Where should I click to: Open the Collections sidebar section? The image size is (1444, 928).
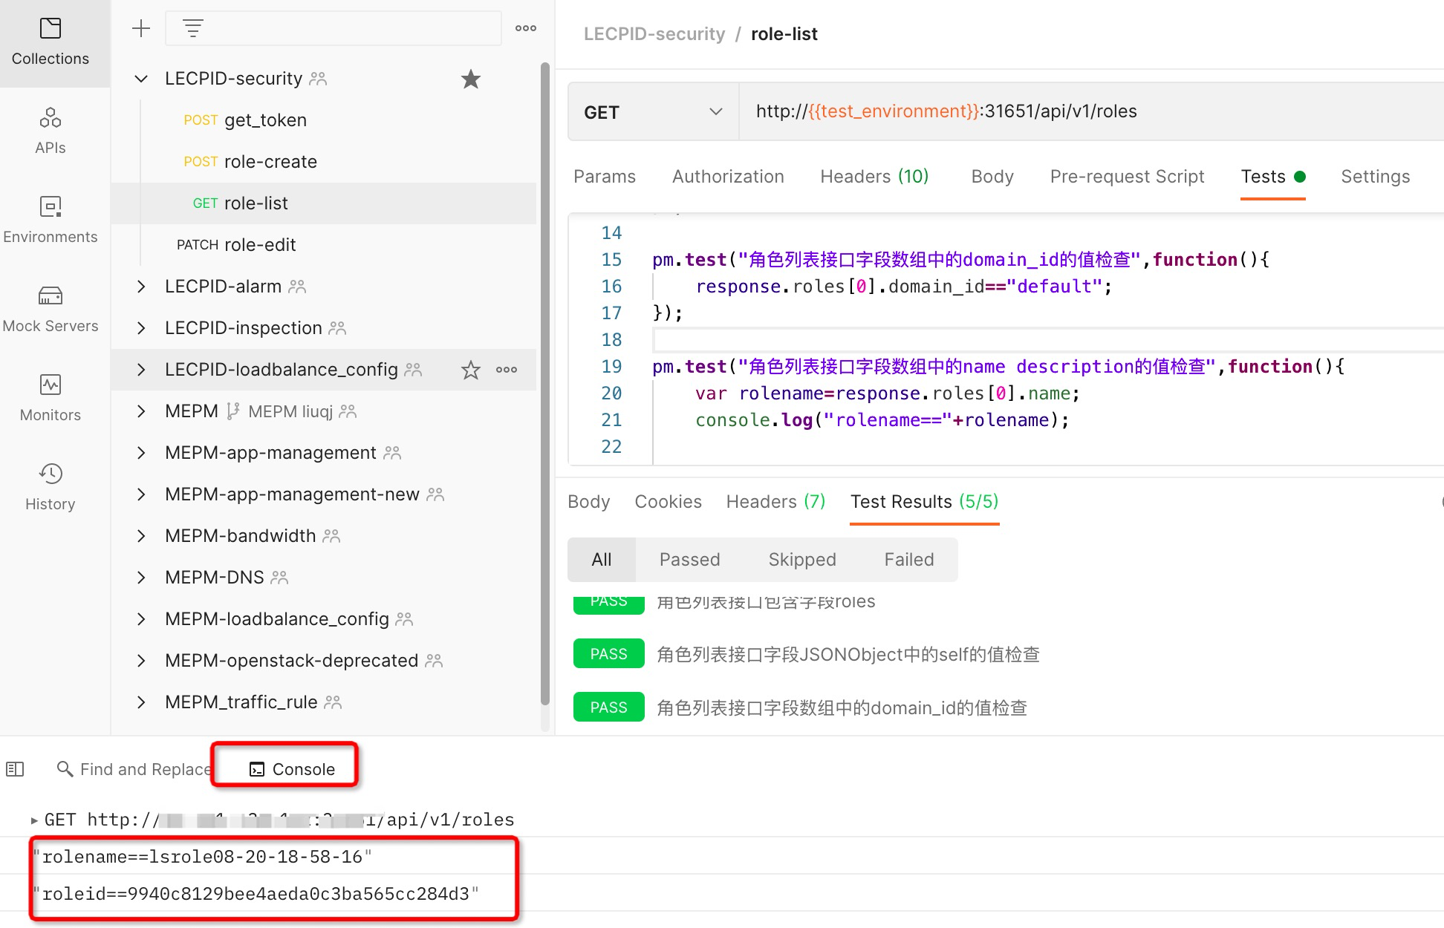51,43
